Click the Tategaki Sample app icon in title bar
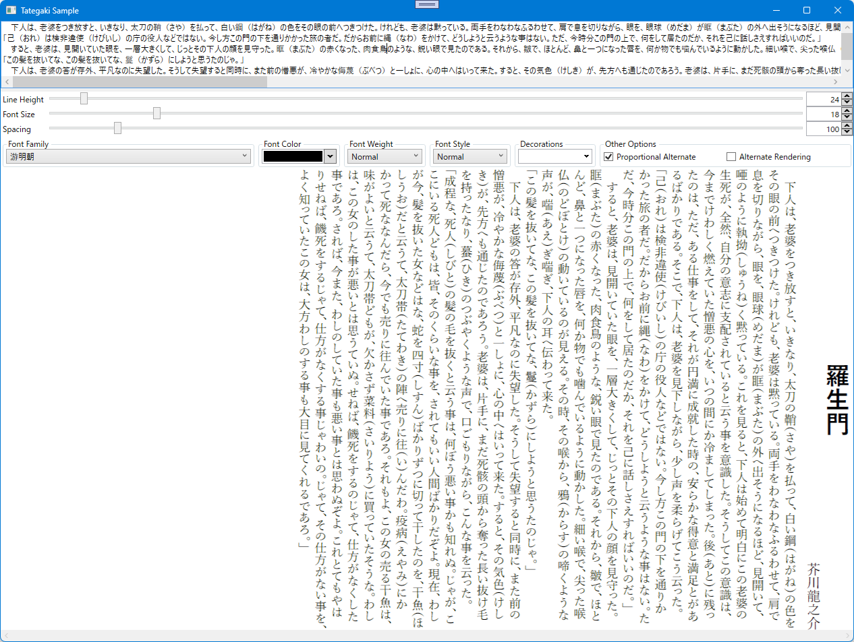854x642 pixels. coord(11,10)
